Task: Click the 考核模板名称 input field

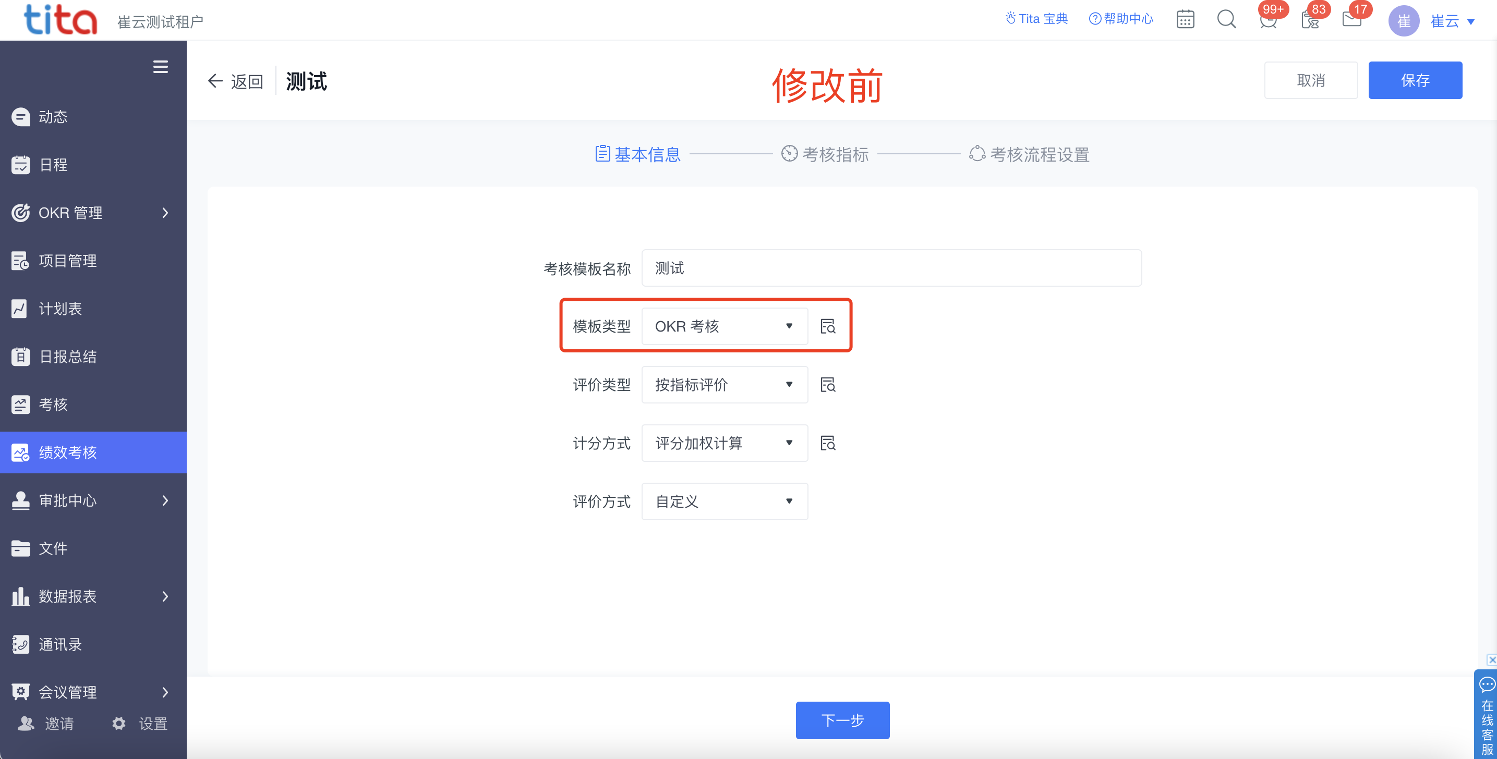Action: pyautogui.click(x=891, y=268)
